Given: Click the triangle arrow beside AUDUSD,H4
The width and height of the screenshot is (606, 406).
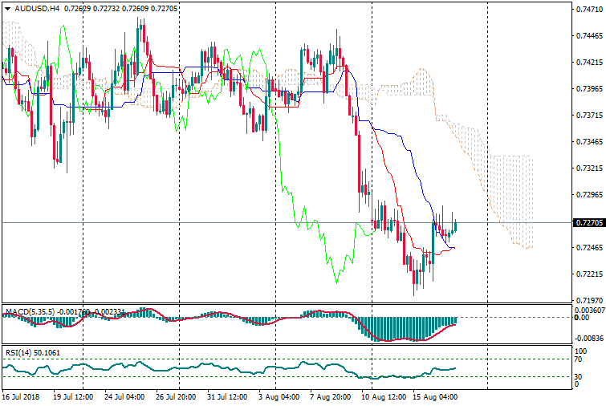Looking at the screenshot, I should coord(7,9).
